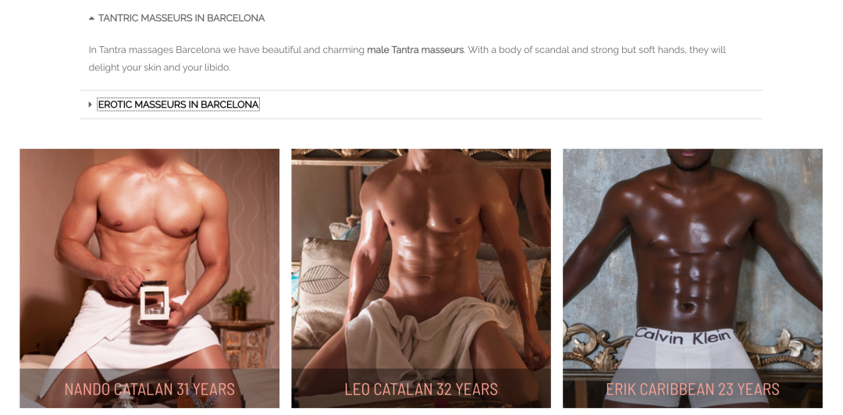Click the Tantra description paragraph text
This screenshot has height=415, width=843.
click(x=407, y=59)
